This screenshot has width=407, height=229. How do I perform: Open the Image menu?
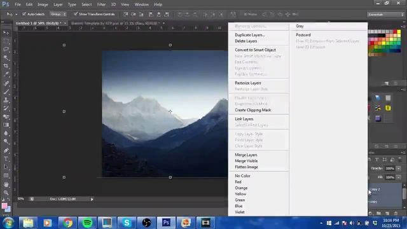click(43, 4)
